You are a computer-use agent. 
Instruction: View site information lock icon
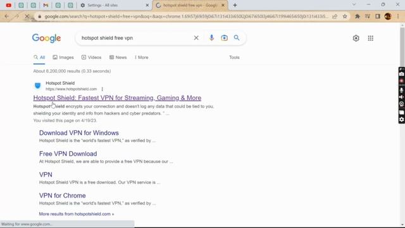click(x=39, y=16)
